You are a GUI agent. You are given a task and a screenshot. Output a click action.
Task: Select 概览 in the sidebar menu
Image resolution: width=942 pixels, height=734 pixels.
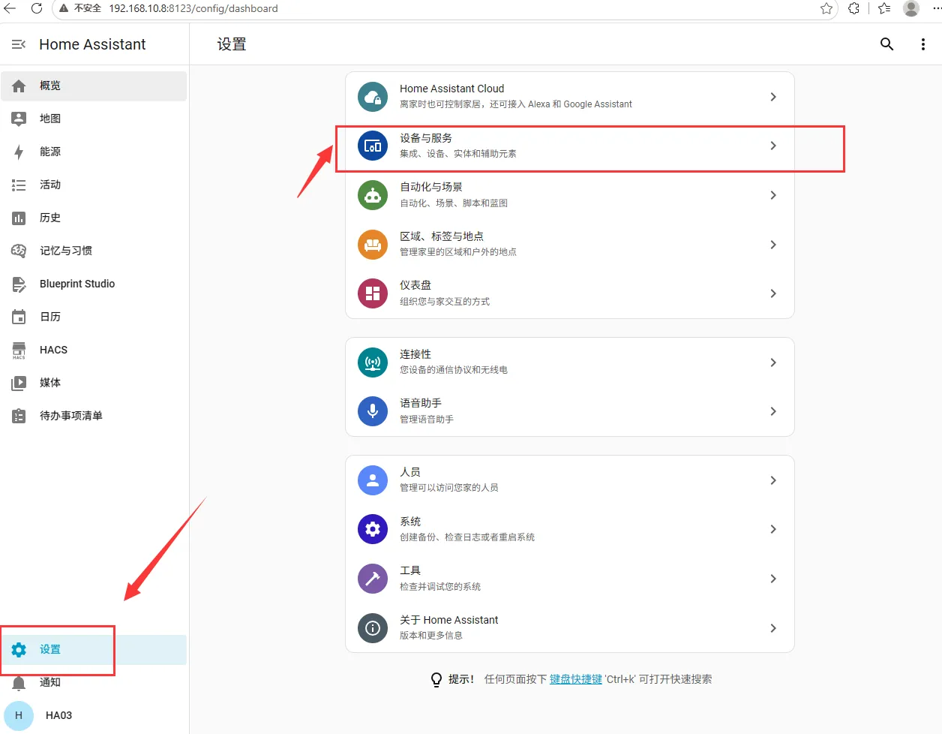coord(94,86)
